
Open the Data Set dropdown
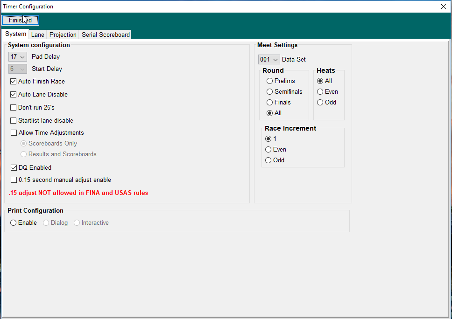[269, 60]
